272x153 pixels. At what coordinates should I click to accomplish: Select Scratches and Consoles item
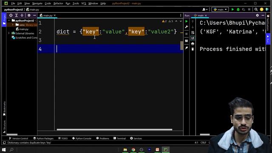pyautogui.click(x=25, y=37)
